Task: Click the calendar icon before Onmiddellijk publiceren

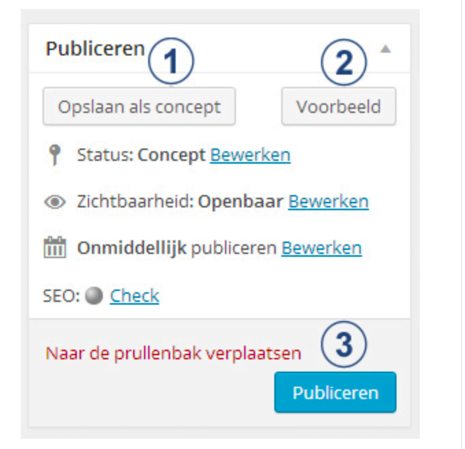Action: pos(56,248)
